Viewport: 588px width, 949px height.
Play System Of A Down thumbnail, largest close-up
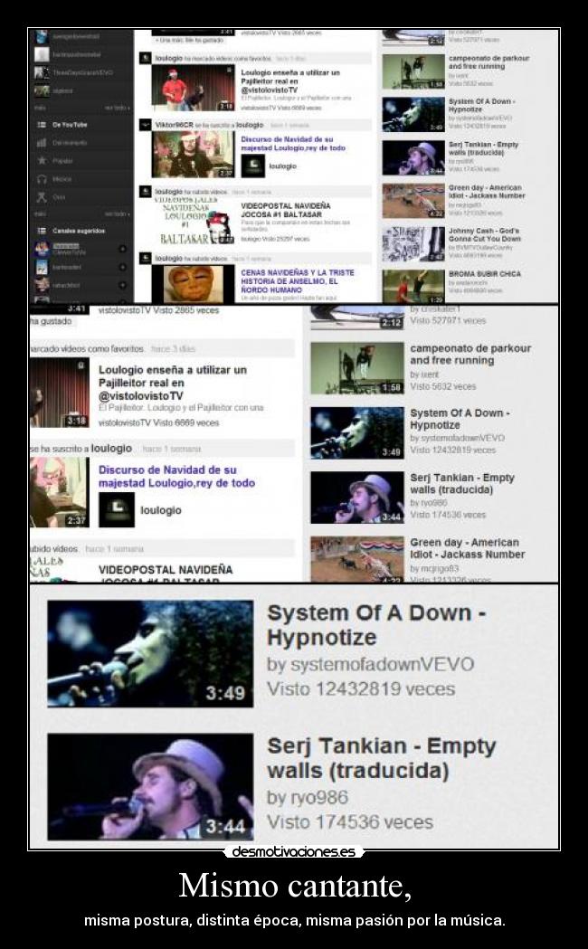(150, 654)
